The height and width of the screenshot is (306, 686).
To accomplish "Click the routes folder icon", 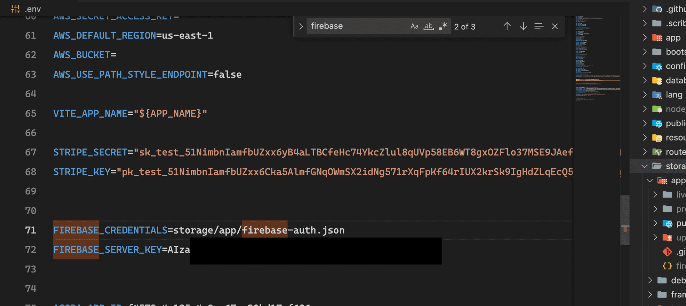I will click(657, 152).
